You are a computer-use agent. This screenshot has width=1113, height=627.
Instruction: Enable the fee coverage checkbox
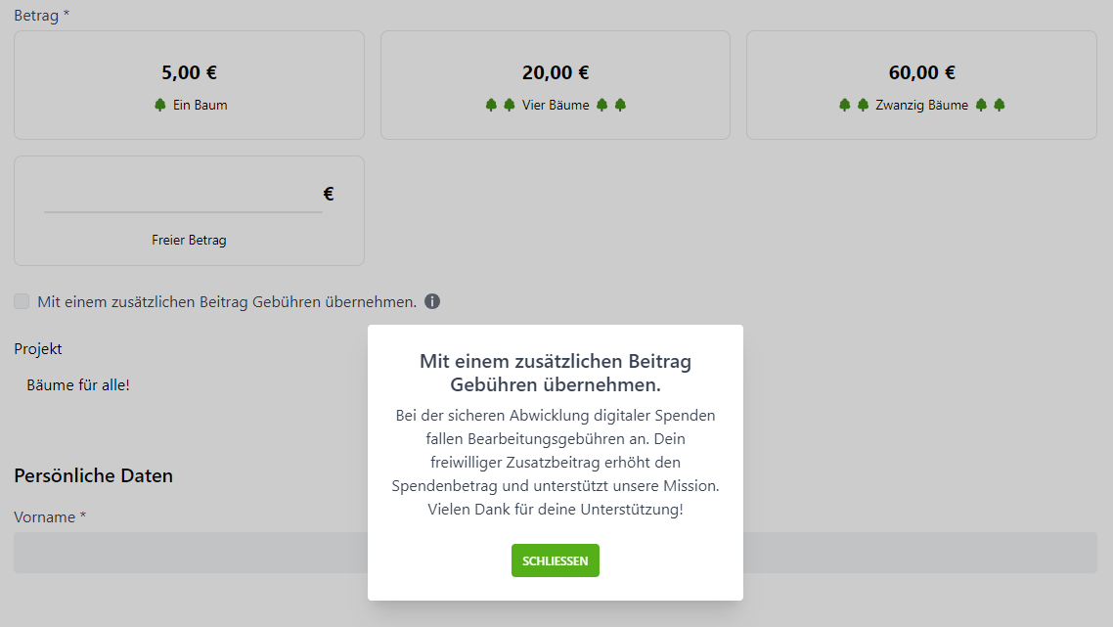(x=21, y=300)
